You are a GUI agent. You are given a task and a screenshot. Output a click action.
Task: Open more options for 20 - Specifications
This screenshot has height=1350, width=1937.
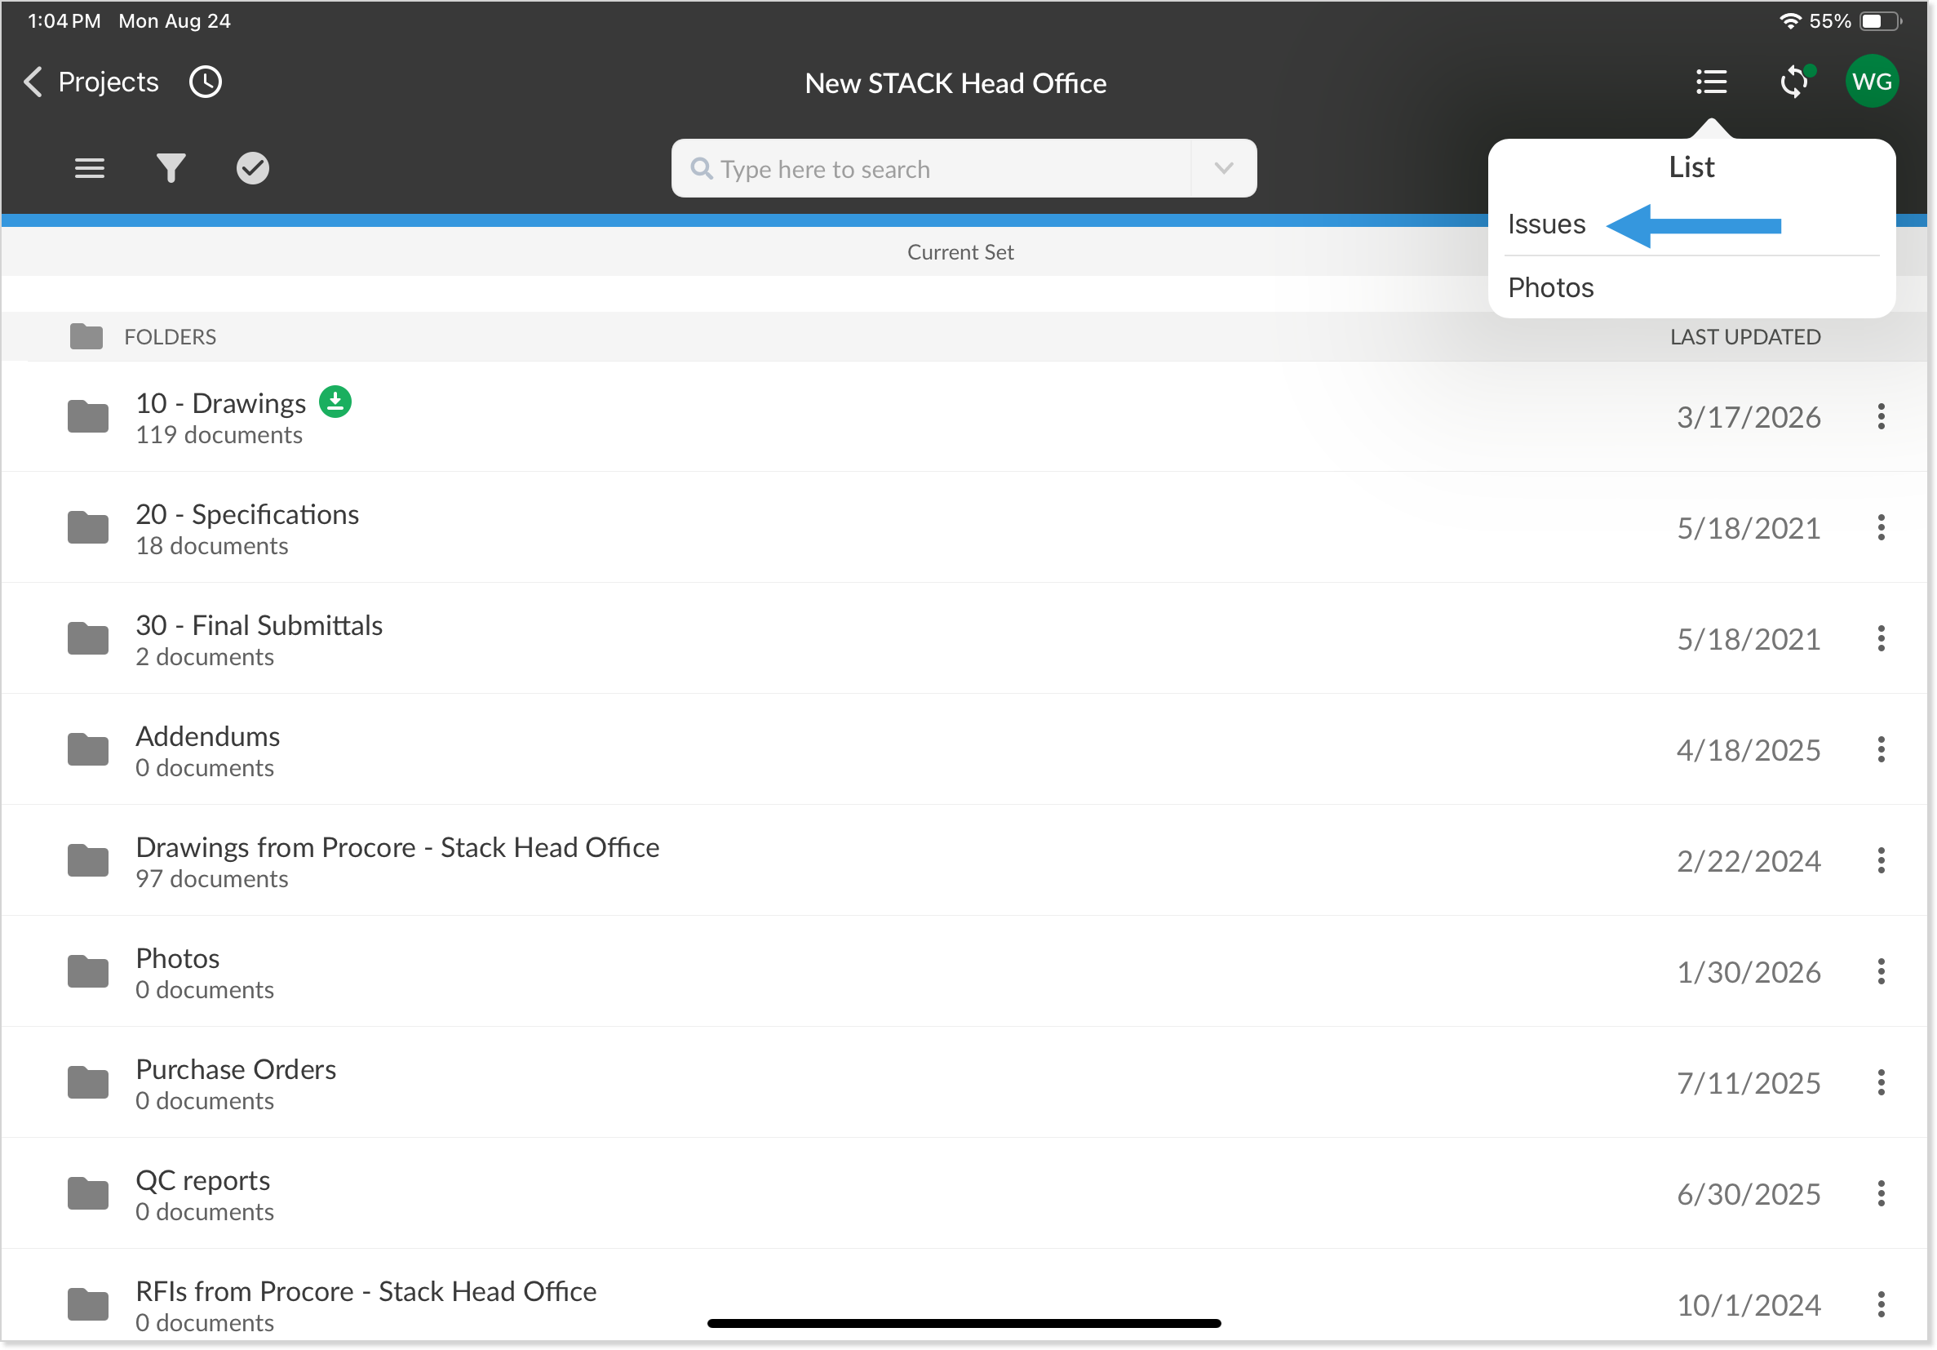click(1881, 528)
